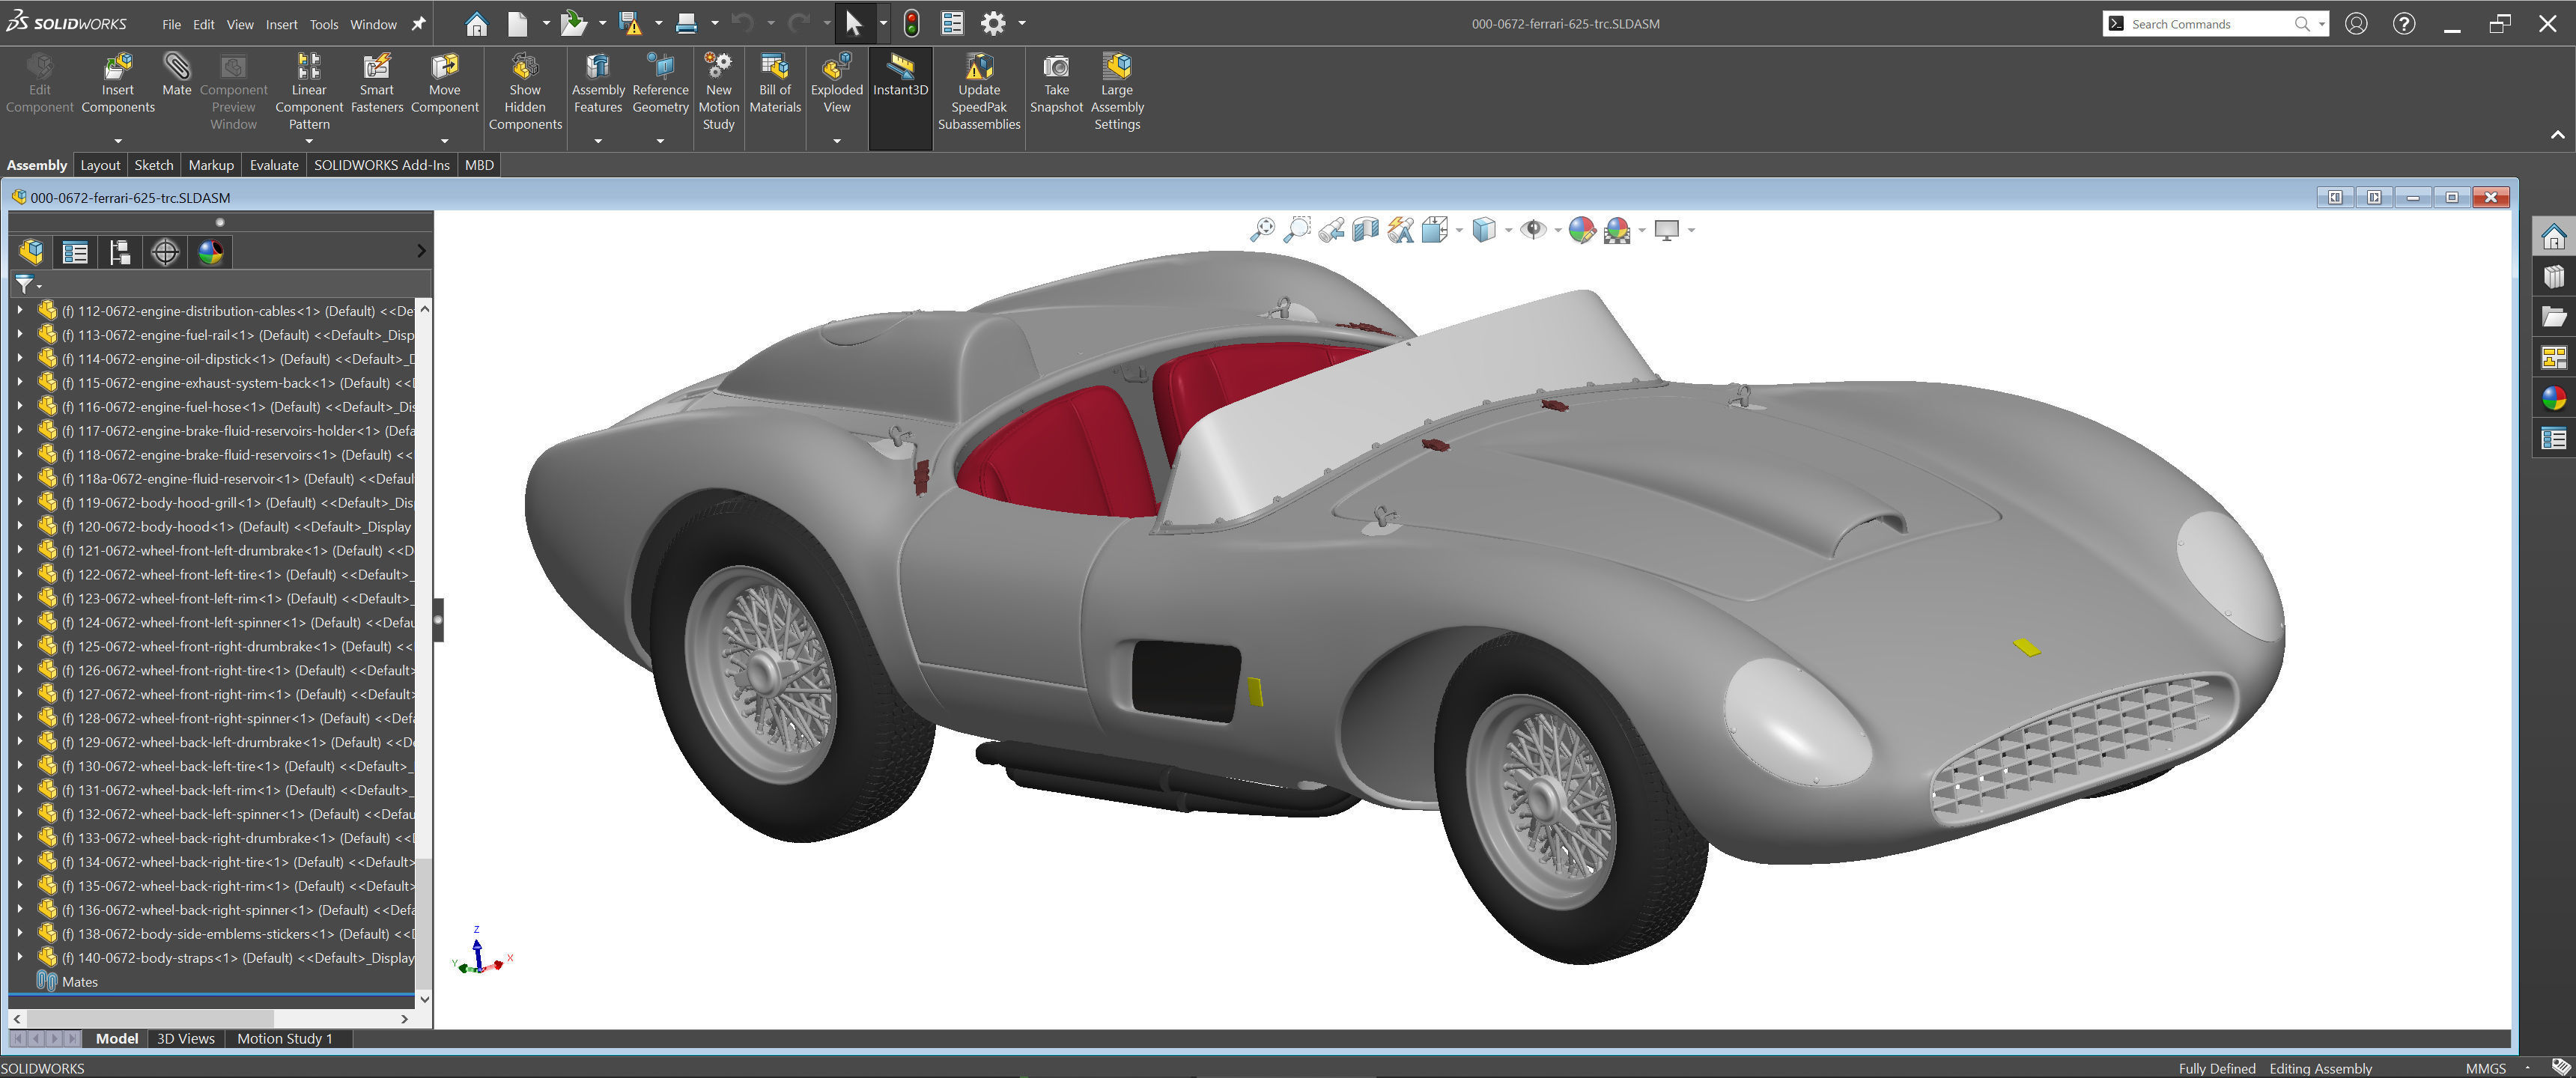2576x1078 pixels.
Task: Click the Print icon
Action: click(686, 23)
